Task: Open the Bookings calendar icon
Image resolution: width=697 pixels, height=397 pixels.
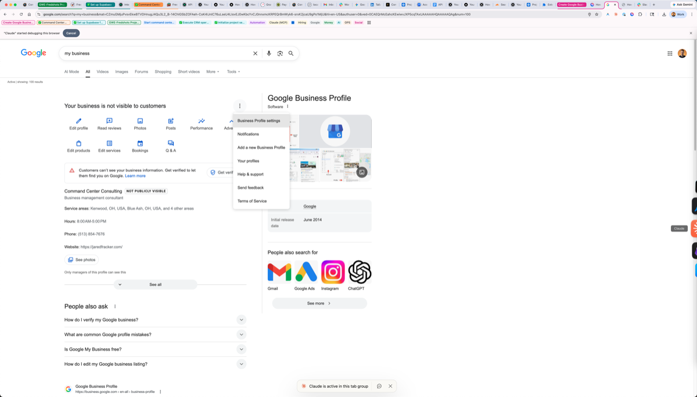Action: [x=139, y=144]
